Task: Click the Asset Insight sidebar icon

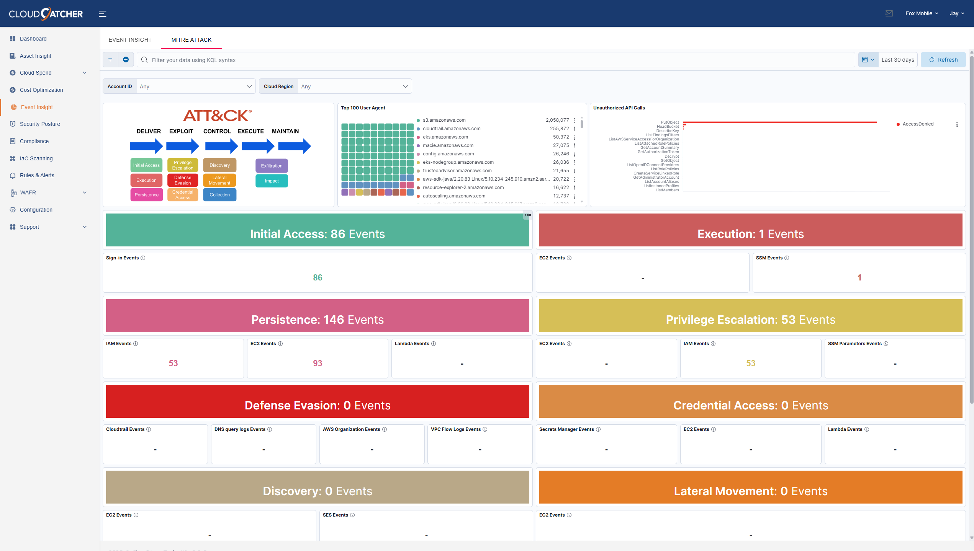Action: click(13, 56)
